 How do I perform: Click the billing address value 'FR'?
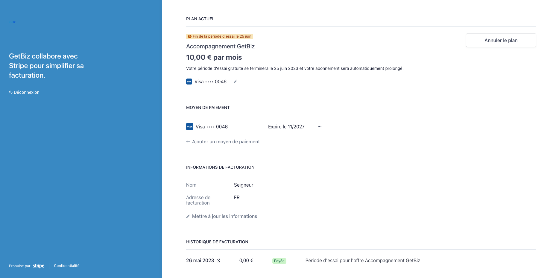pos(237,197)
